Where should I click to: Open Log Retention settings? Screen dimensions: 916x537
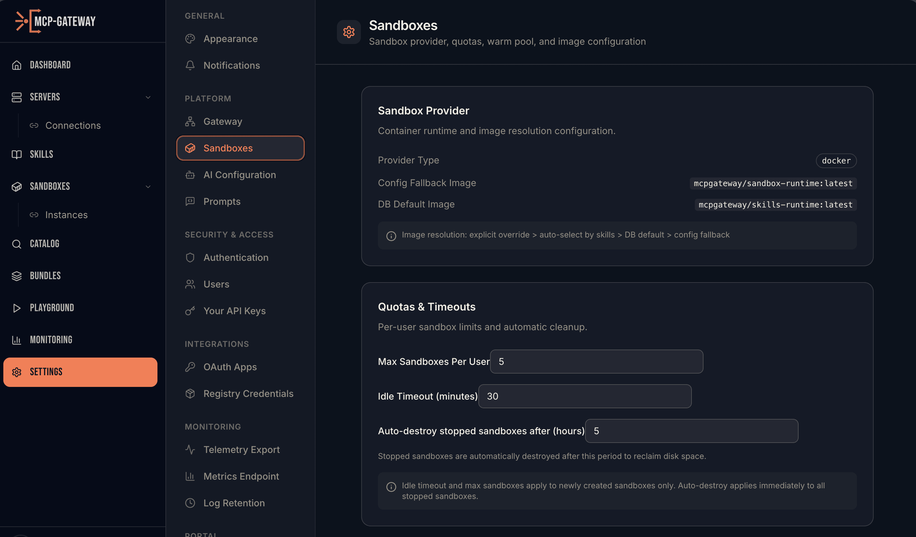click(234, 503)
